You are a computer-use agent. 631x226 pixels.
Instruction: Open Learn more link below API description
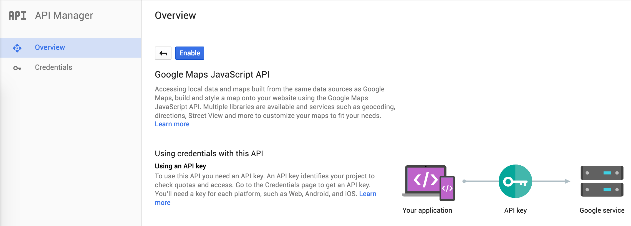click(x=172, y=124)
